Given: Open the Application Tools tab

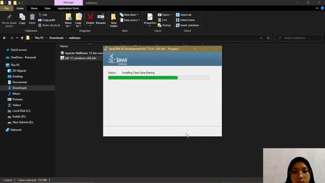Looking at the screenshot, I should coord(69,8).
